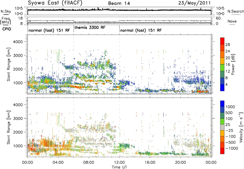The image size is (244, 169).
Task: Pick the gray segment of Velocity color bar
Action: [222, 127]
